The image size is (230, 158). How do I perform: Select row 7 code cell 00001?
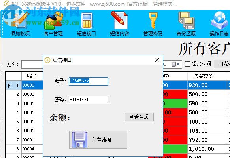point(32,140)
